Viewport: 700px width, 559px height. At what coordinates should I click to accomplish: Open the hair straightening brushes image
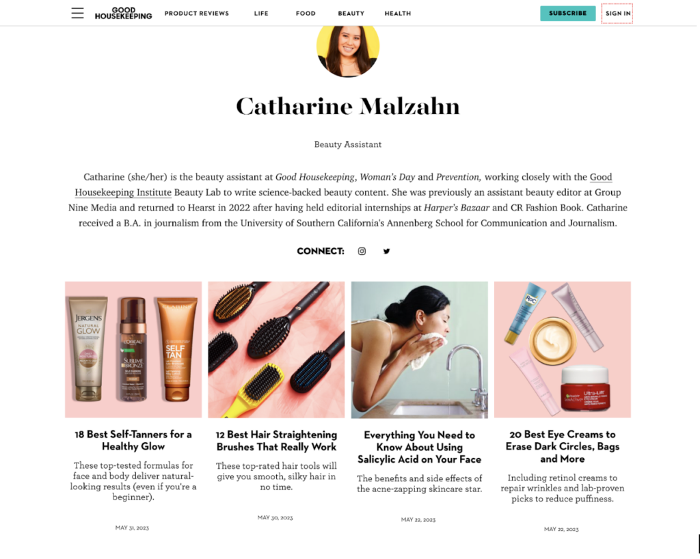pos(276,349)
